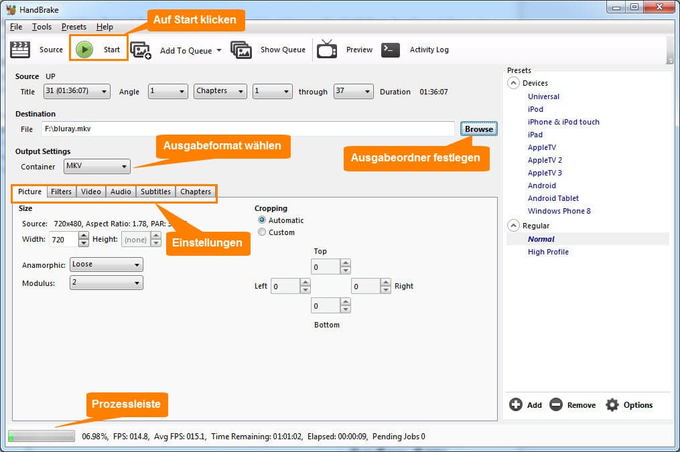
Task: Switch to the Picture tab
Action: (29, 192)
